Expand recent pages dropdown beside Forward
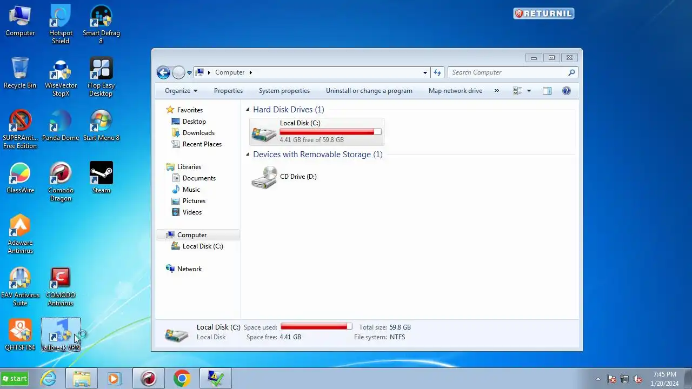The width and height of the screenshot is (692, 389). click(x=189, y=72)
